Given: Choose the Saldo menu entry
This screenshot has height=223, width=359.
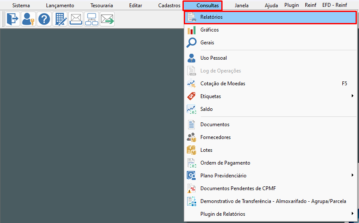Looking at the screenshot, I should pyautogui.click(x=270, y=109).
